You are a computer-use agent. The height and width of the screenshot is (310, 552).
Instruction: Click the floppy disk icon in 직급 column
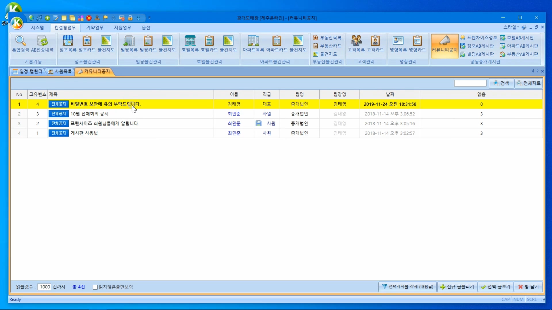258,123
